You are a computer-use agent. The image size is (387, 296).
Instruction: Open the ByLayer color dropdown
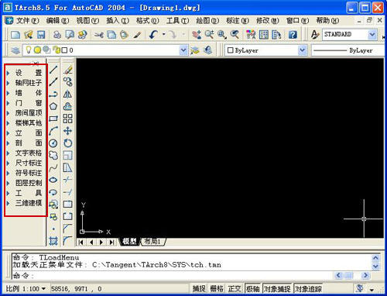point(303,50)
